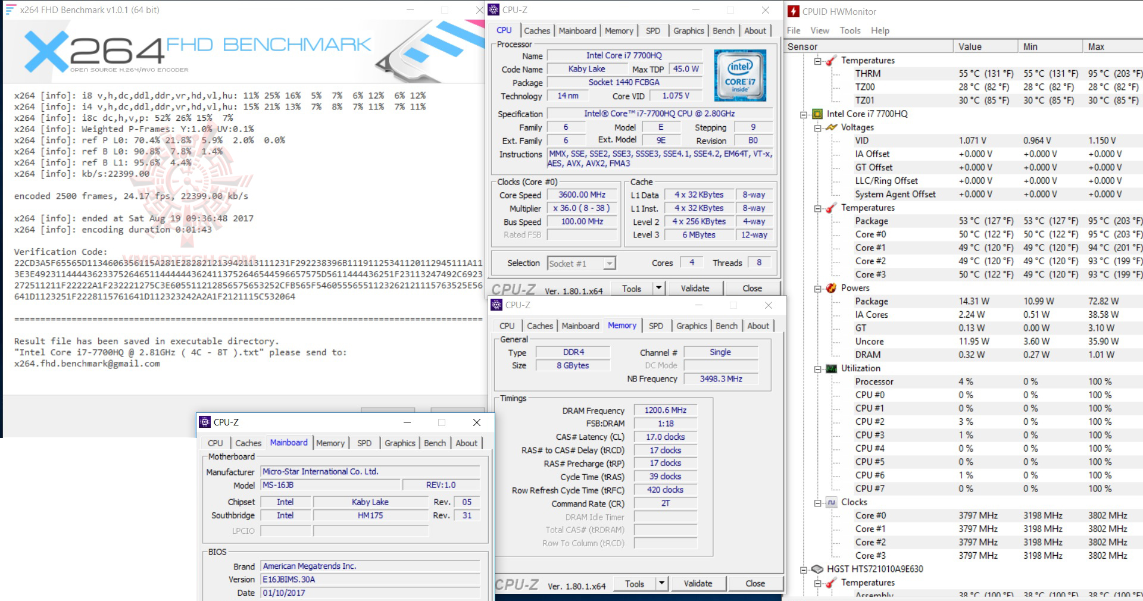Open the View menu in HWMonitor
The image size is (1143, 601).
point(819,30)
